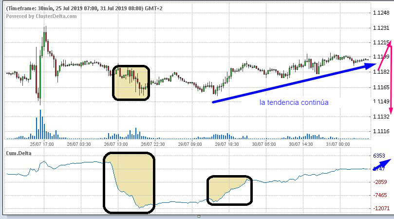Click the 25/07 17:00 time axis label
This screenshot has width=394, height=219.
(x=40, y=144)
